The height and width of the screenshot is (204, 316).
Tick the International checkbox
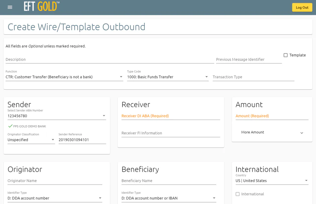pyautogui.click(x=238, y=194)
